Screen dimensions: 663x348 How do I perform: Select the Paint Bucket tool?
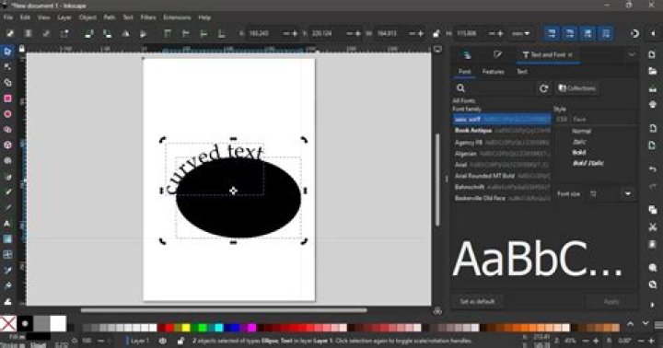pyautogui.click(x=7, y=285)
